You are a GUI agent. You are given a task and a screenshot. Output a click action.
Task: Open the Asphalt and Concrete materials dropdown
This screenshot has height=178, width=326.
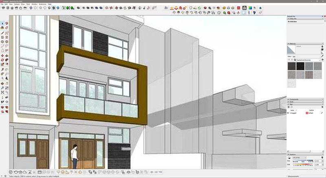tap(309, 60)
